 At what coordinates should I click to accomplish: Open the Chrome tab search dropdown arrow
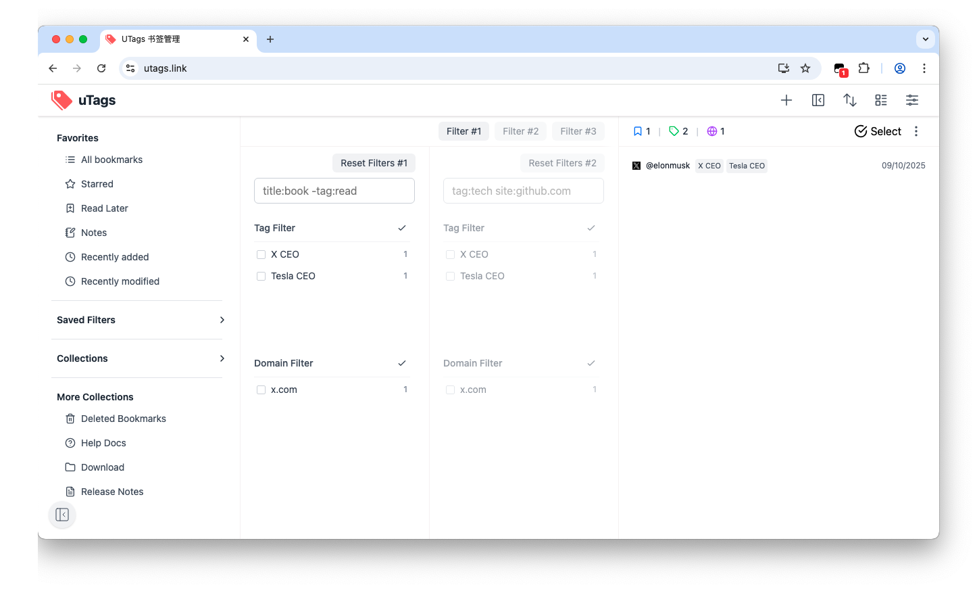tap(926, 39)
